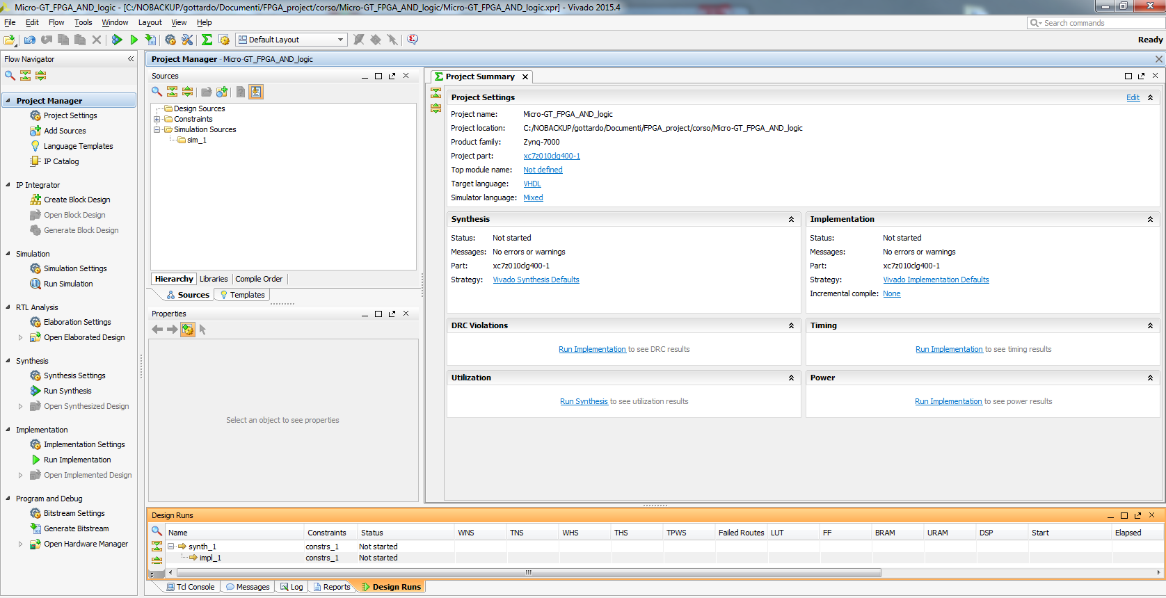The image size is (1166, 598).
Task: Click the Language Templates item
Action: (78, 146)
